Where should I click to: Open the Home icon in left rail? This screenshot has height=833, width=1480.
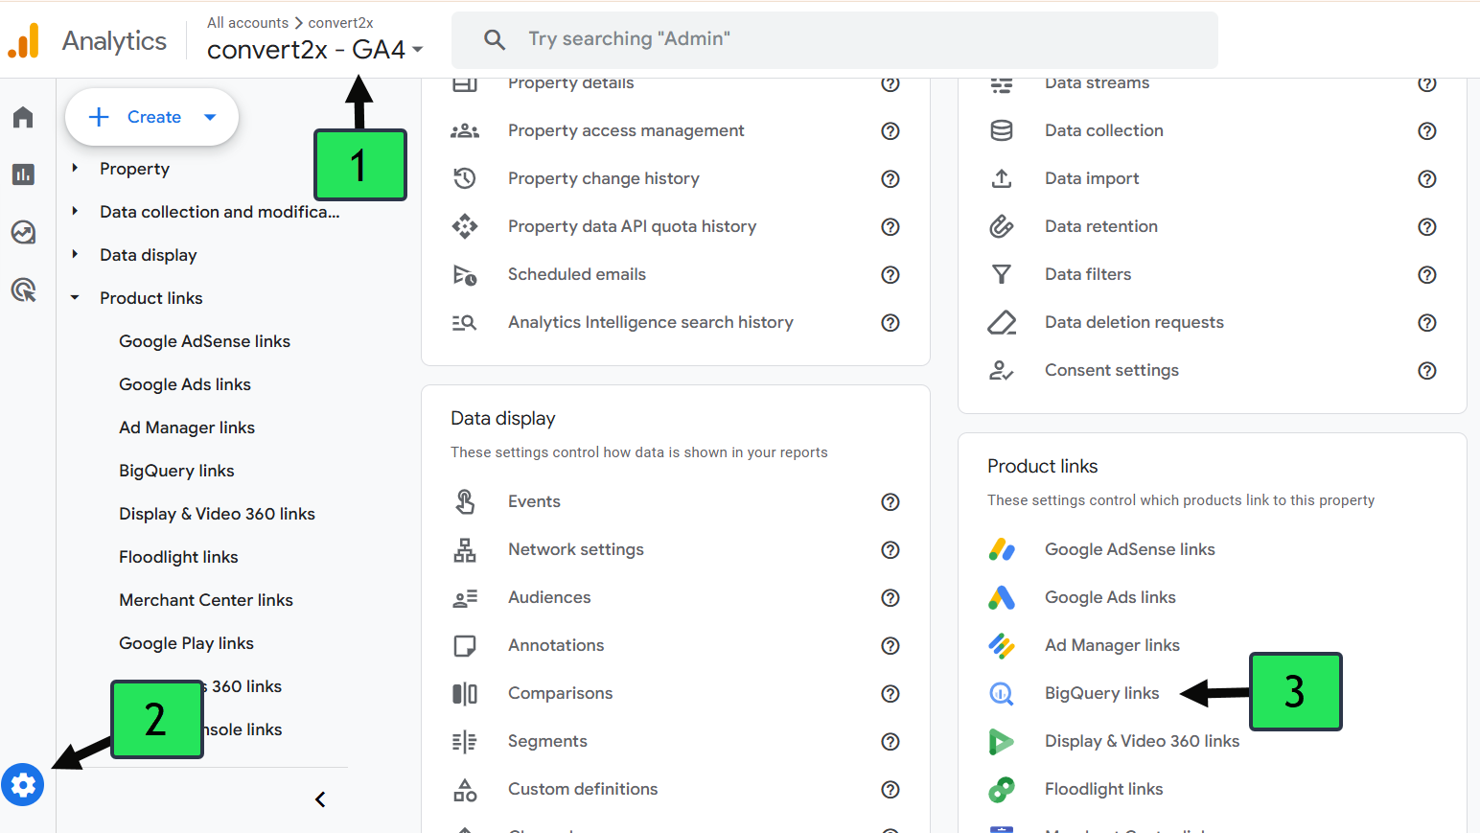pos(23,117)
